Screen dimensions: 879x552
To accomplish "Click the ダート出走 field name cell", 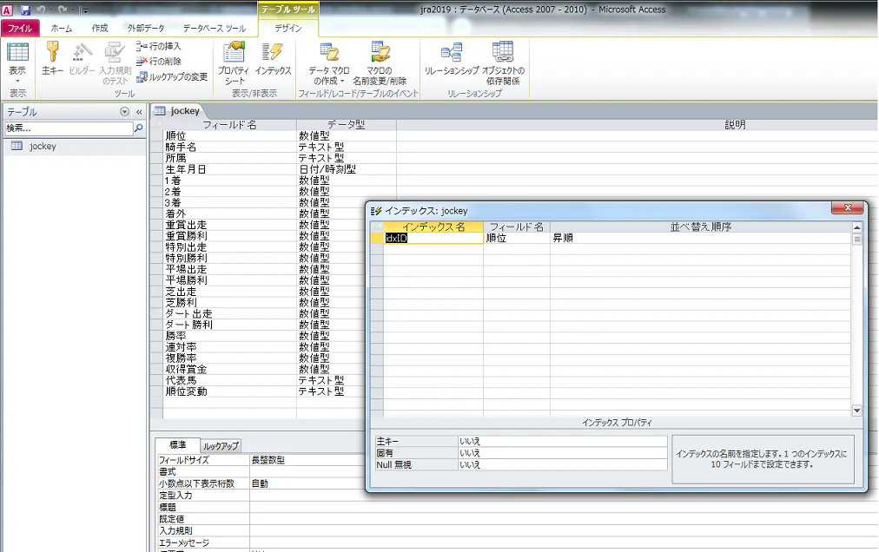I will click(229, 314).
